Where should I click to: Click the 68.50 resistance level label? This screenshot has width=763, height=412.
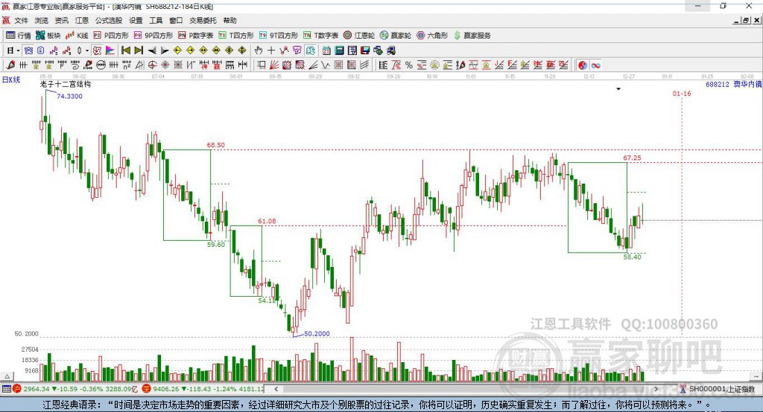click(x=215, y=145)
